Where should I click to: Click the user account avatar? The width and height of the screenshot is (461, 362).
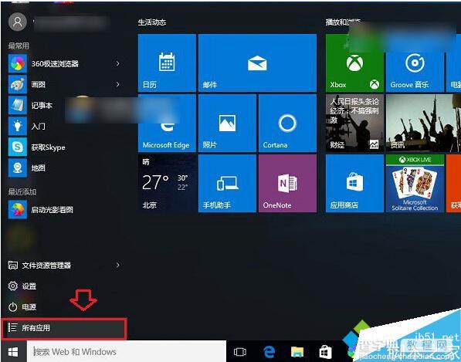(x=18, y=22)
